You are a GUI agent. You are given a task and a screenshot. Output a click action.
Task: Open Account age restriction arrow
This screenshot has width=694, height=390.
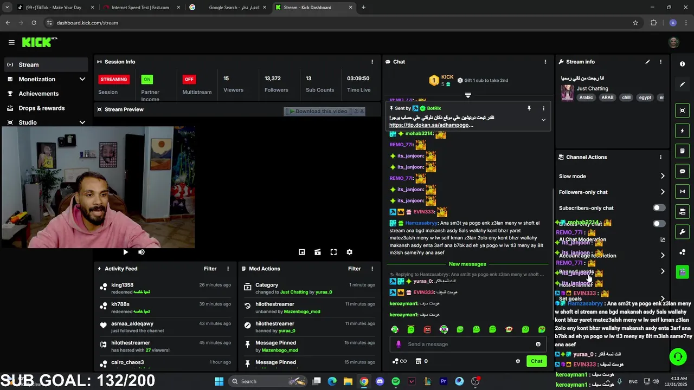pyautogui.click(x=663, y=255)
